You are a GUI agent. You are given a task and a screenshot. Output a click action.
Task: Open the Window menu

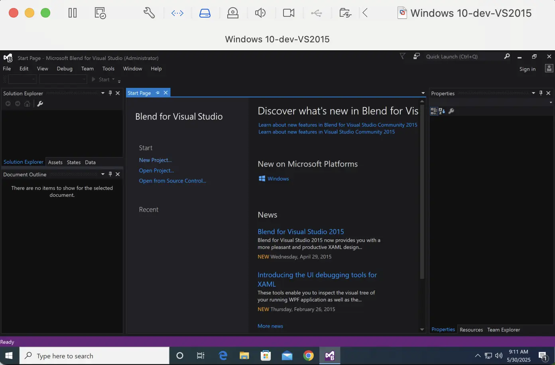[x=132, y=69]
